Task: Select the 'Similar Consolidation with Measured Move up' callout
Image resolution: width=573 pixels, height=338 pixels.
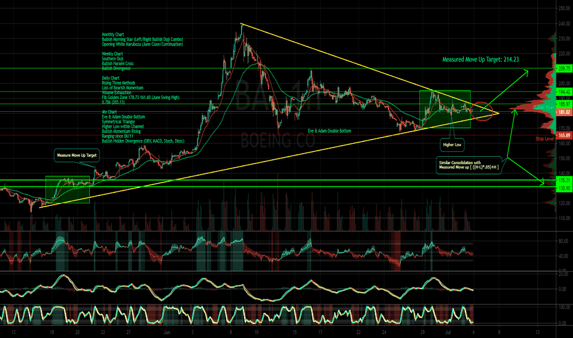Action: [469, 165]
